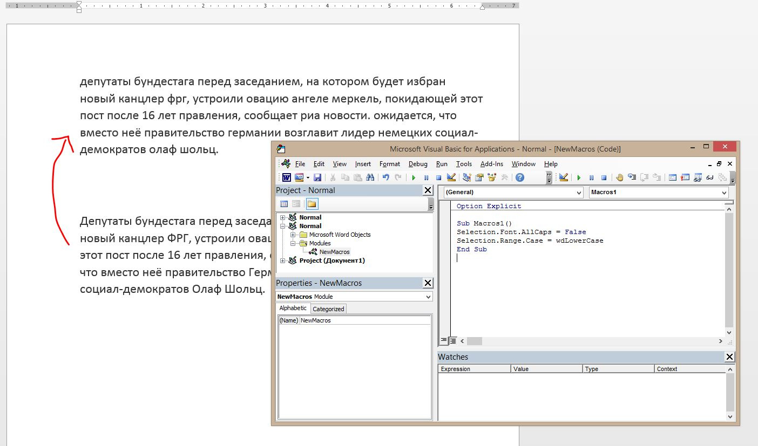Open the Insert UserForm dropdown arrow

pos(308,177)
